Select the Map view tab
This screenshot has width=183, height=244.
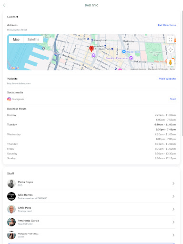click(x=16, y=40)
